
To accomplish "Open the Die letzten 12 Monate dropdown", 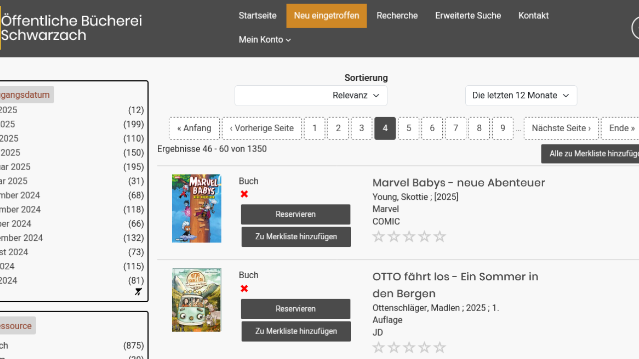I will click(x=521, y=96).
